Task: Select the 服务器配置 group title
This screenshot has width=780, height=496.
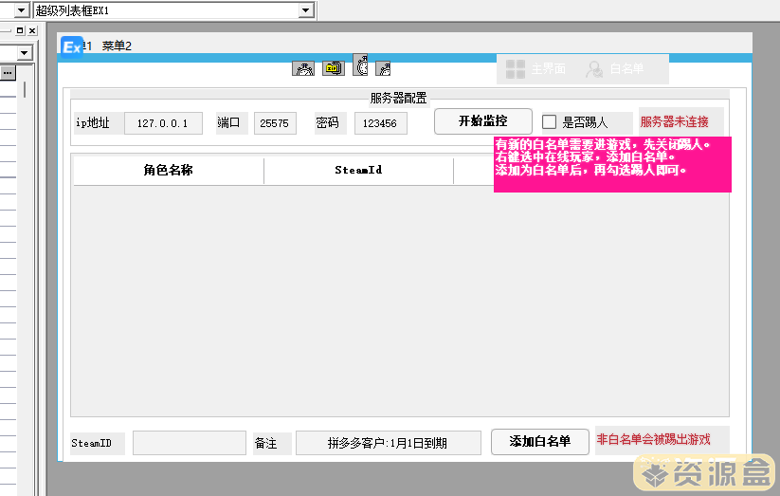Action: 398,98
